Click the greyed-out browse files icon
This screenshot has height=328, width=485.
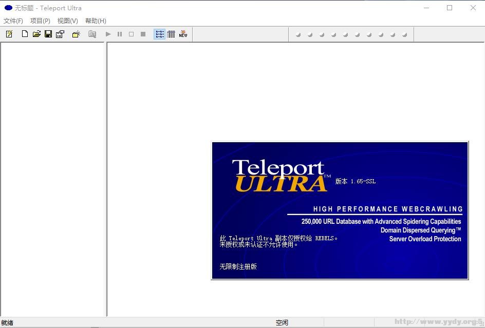click(92, 34)
